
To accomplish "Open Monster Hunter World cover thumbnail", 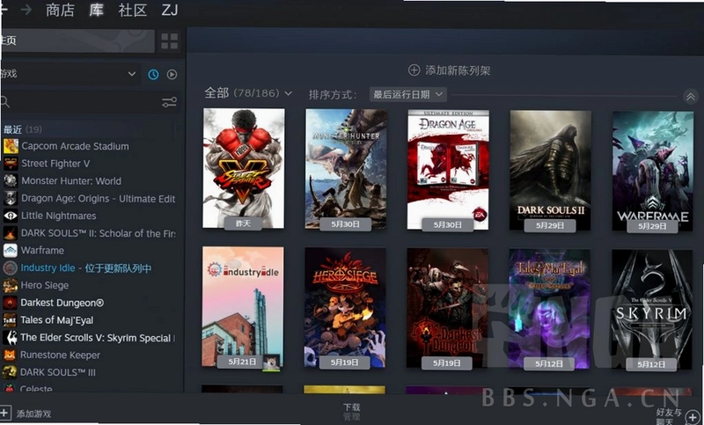I will (346, 169).
